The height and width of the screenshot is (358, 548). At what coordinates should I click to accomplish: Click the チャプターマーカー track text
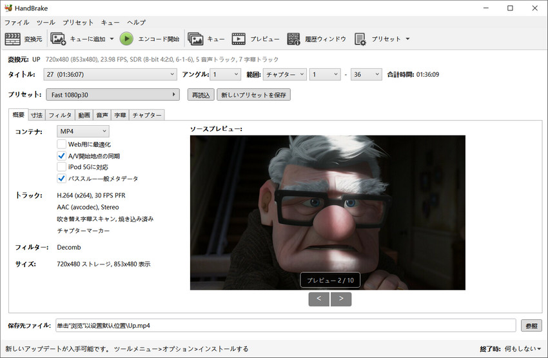tap(83, 231)
